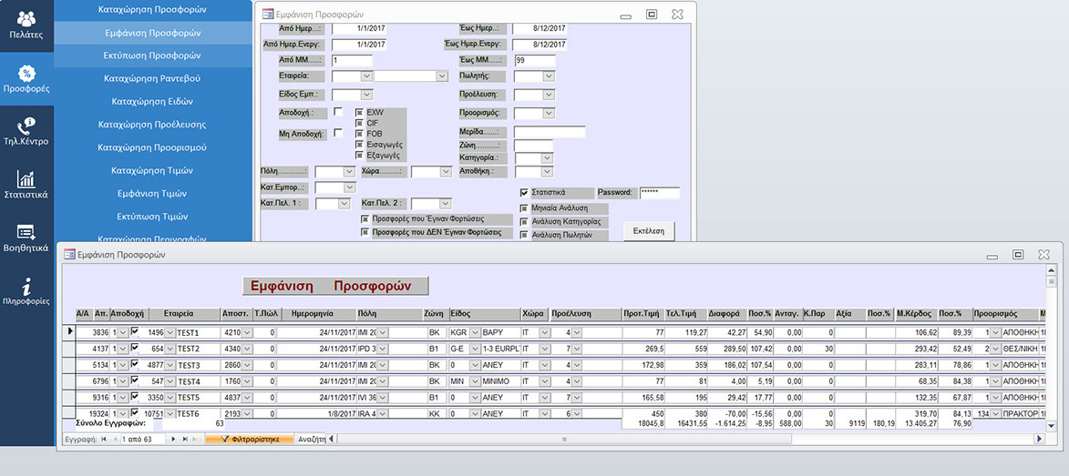This screenshot has width=1069, height=476.
Task: Select Καταχώρηση Ραντεβού from menu
Action: 151,79
